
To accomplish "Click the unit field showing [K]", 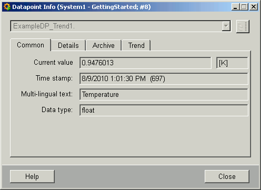I will [232, 63].
